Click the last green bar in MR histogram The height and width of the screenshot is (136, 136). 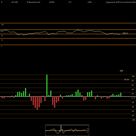(x=121, y=95)
